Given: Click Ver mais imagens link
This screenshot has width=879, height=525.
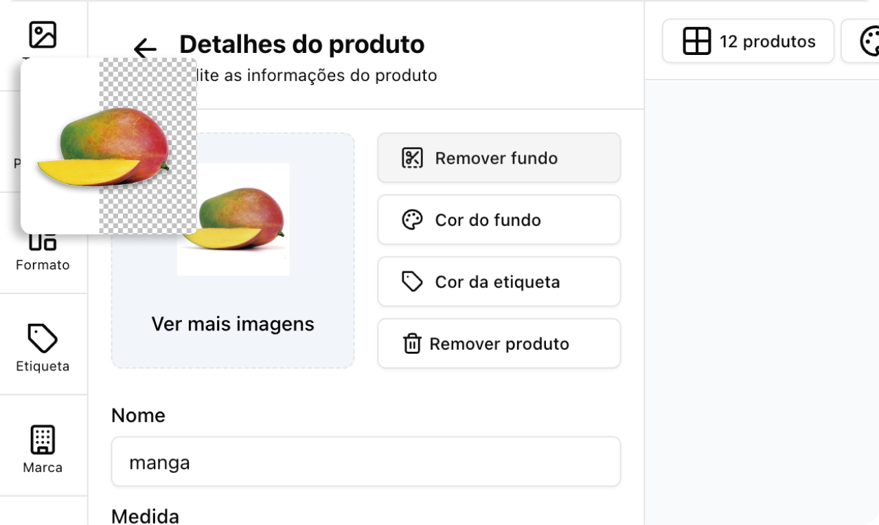Looking at the screenshot, I should coord(233,324).
